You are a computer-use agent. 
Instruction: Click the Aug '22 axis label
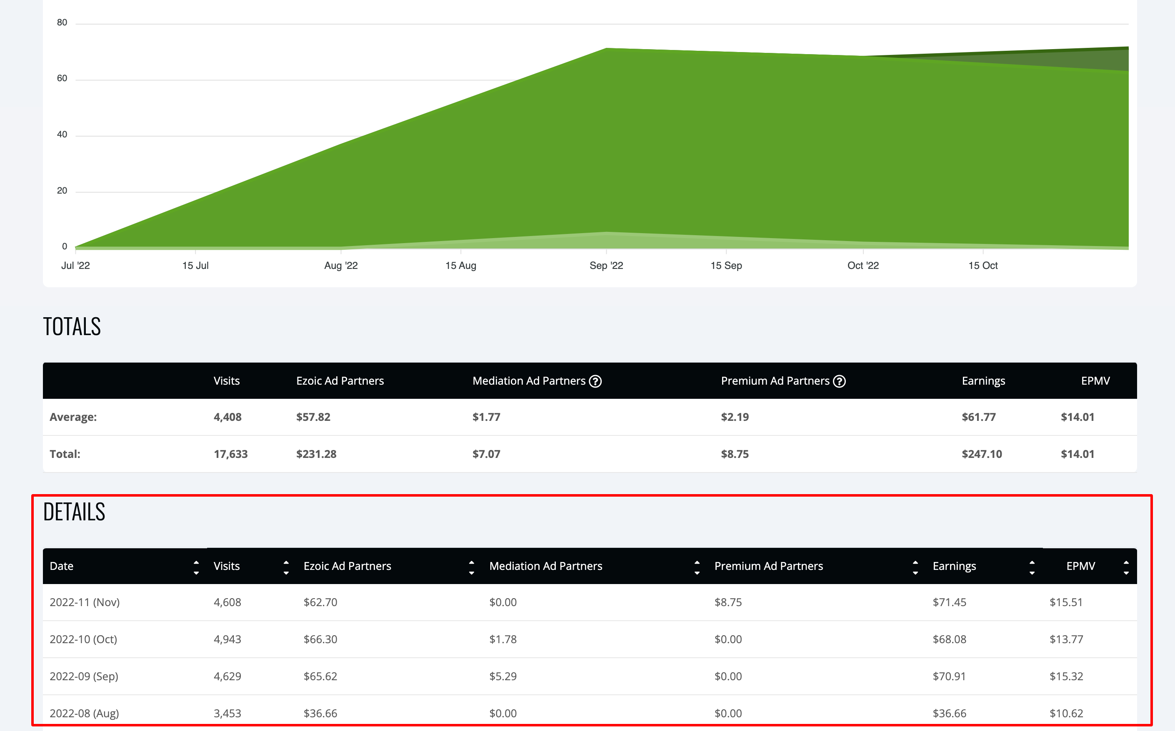pos(341,266)
